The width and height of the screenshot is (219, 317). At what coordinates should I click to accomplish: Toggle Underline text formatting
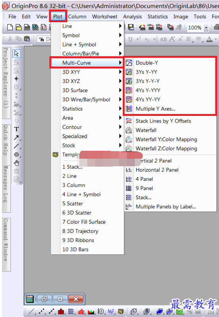130,39
